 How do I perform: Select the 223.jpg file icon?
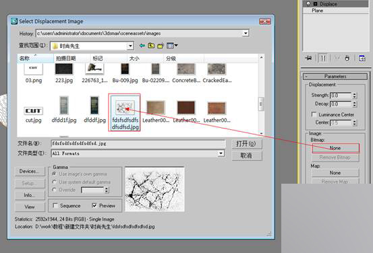pyautogui.click(x=64, y=69)
